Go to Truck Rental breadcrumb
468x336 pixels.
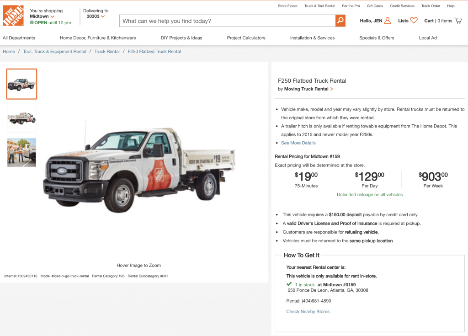pos(107,52)
